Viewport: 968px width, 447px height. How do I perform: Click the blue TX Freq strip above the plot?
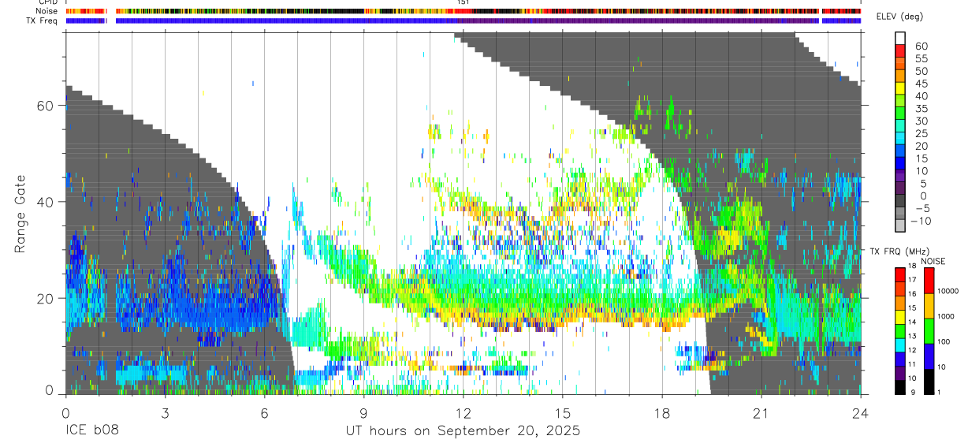coord(463,20)
